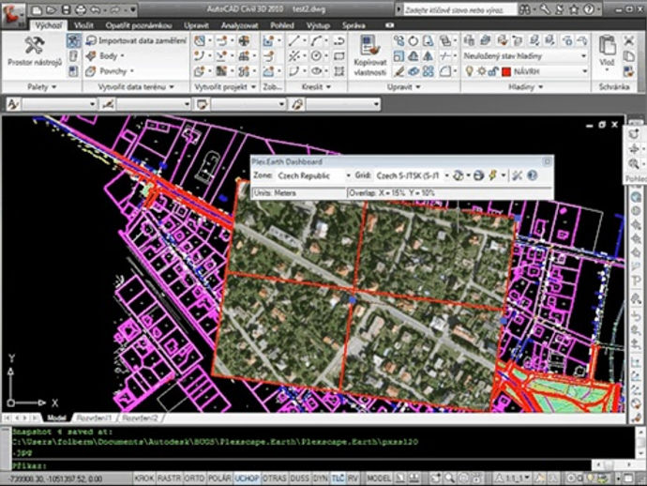647x486 pixels.
Task: Click the Plex.Earth lightning bolt icon
Action: pos(492,175)
